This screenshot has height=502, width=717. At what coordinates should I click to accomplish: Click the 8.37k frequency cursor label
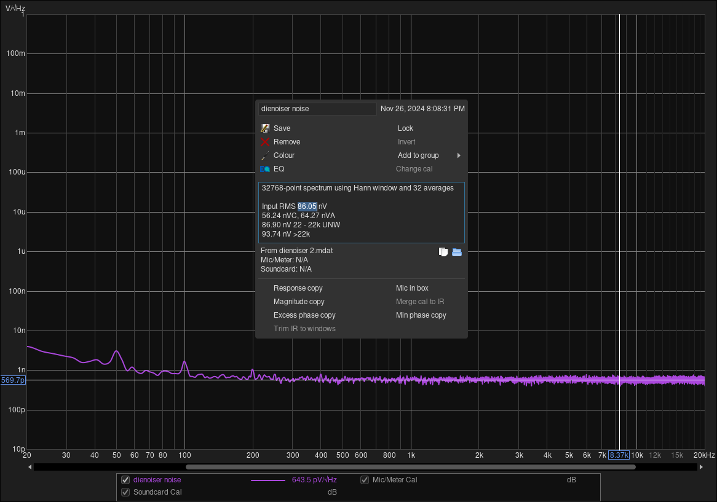619,455
